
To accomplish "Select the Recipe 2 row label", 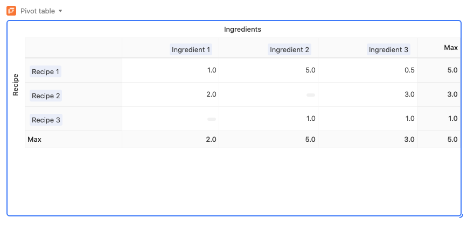I will pyautogui.click(x=46, y=96).
